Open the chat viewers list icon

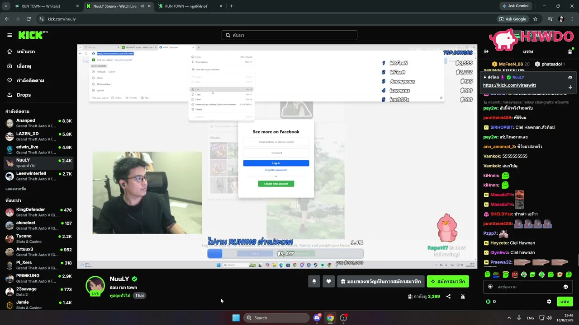pos(570,51)
